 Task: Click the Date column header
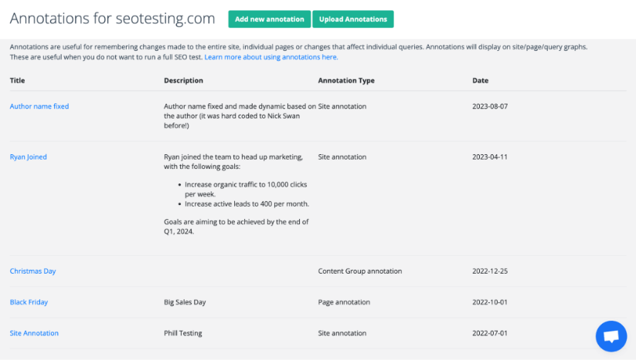tap(480, 80)
